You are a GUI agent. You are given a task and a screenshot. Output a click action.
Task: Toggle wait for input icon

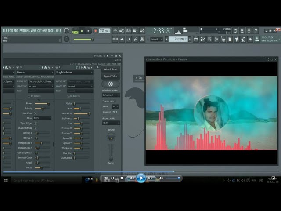(122, 31)
